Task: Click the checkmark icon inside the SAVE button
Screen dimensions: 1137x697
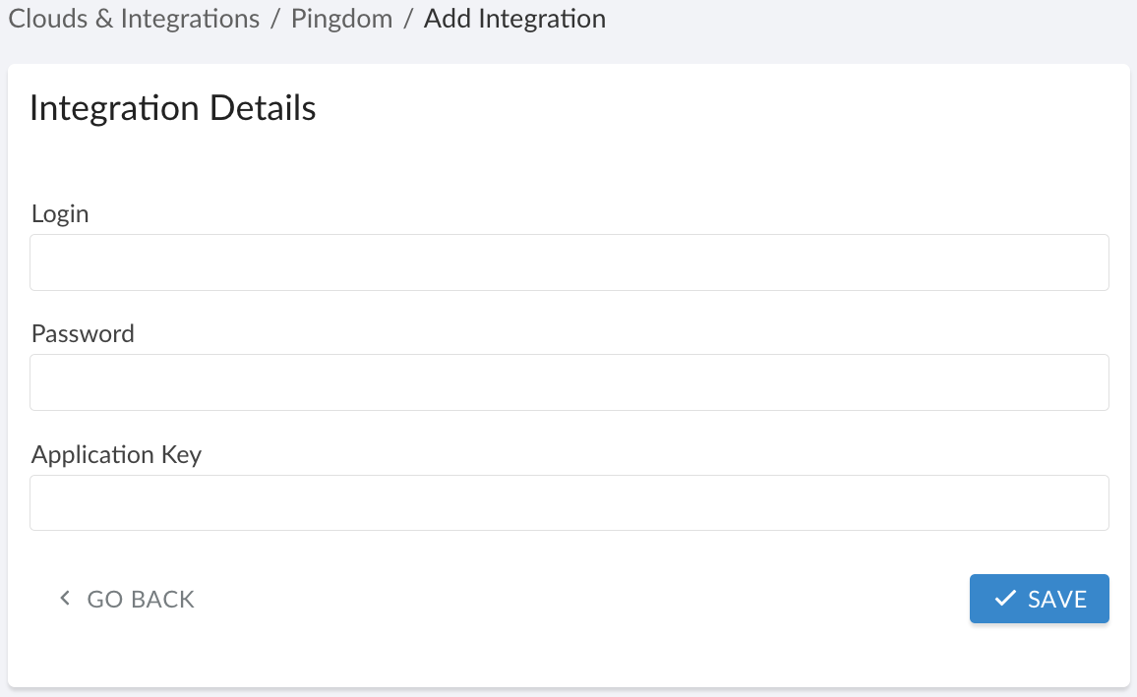Action: point(1004,598)
